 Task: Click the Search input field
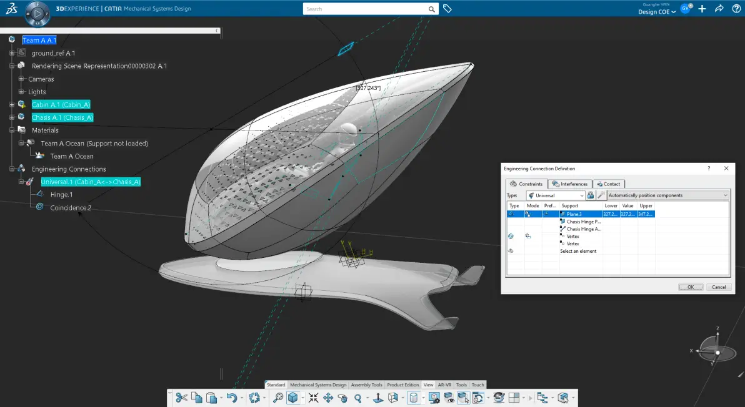[x=366, y=9]
